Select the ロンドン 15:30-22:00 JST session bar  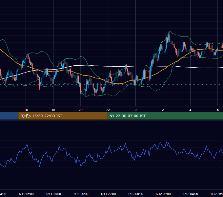pyautogui.click(x=63, y=116)
